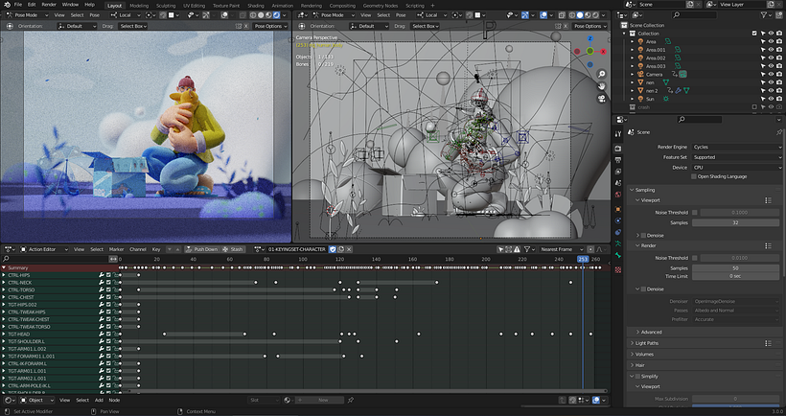Adjust the Viewport Samples field showing 32
This screenshot has width=786, height=416.
click(737, 222)
